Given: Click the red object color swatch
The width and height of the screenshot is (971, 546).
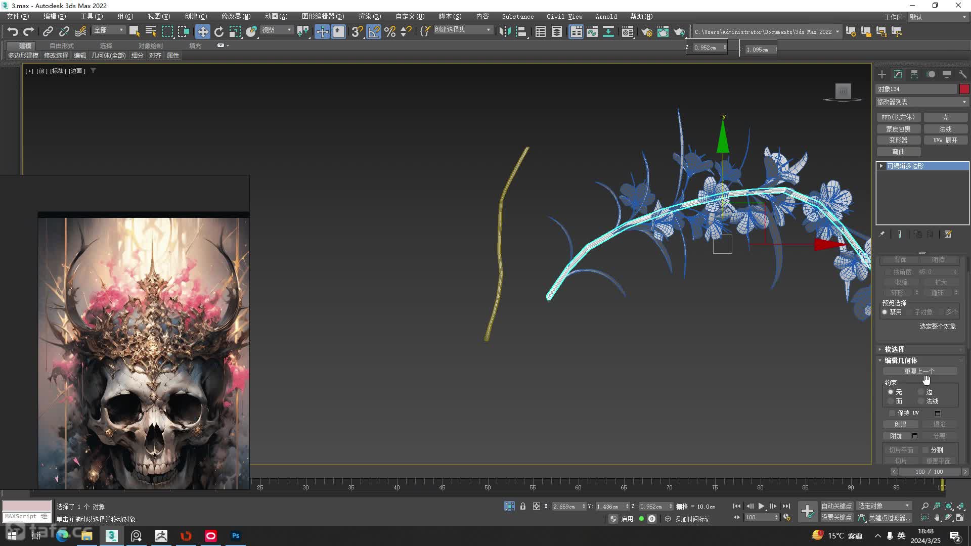Looking at the screenshot, I should [x=964, y=89].
